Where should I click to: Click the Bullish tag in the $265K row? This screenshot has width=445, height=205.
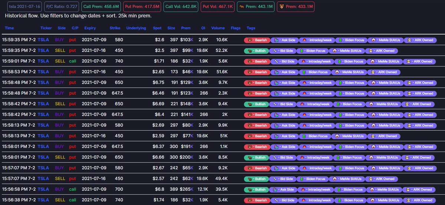coord(256,189)
